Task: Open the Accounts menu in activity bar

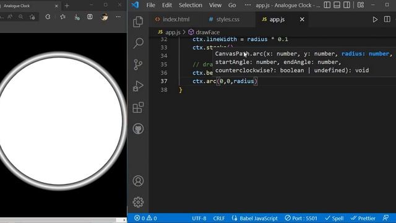Action: [138, 181]
